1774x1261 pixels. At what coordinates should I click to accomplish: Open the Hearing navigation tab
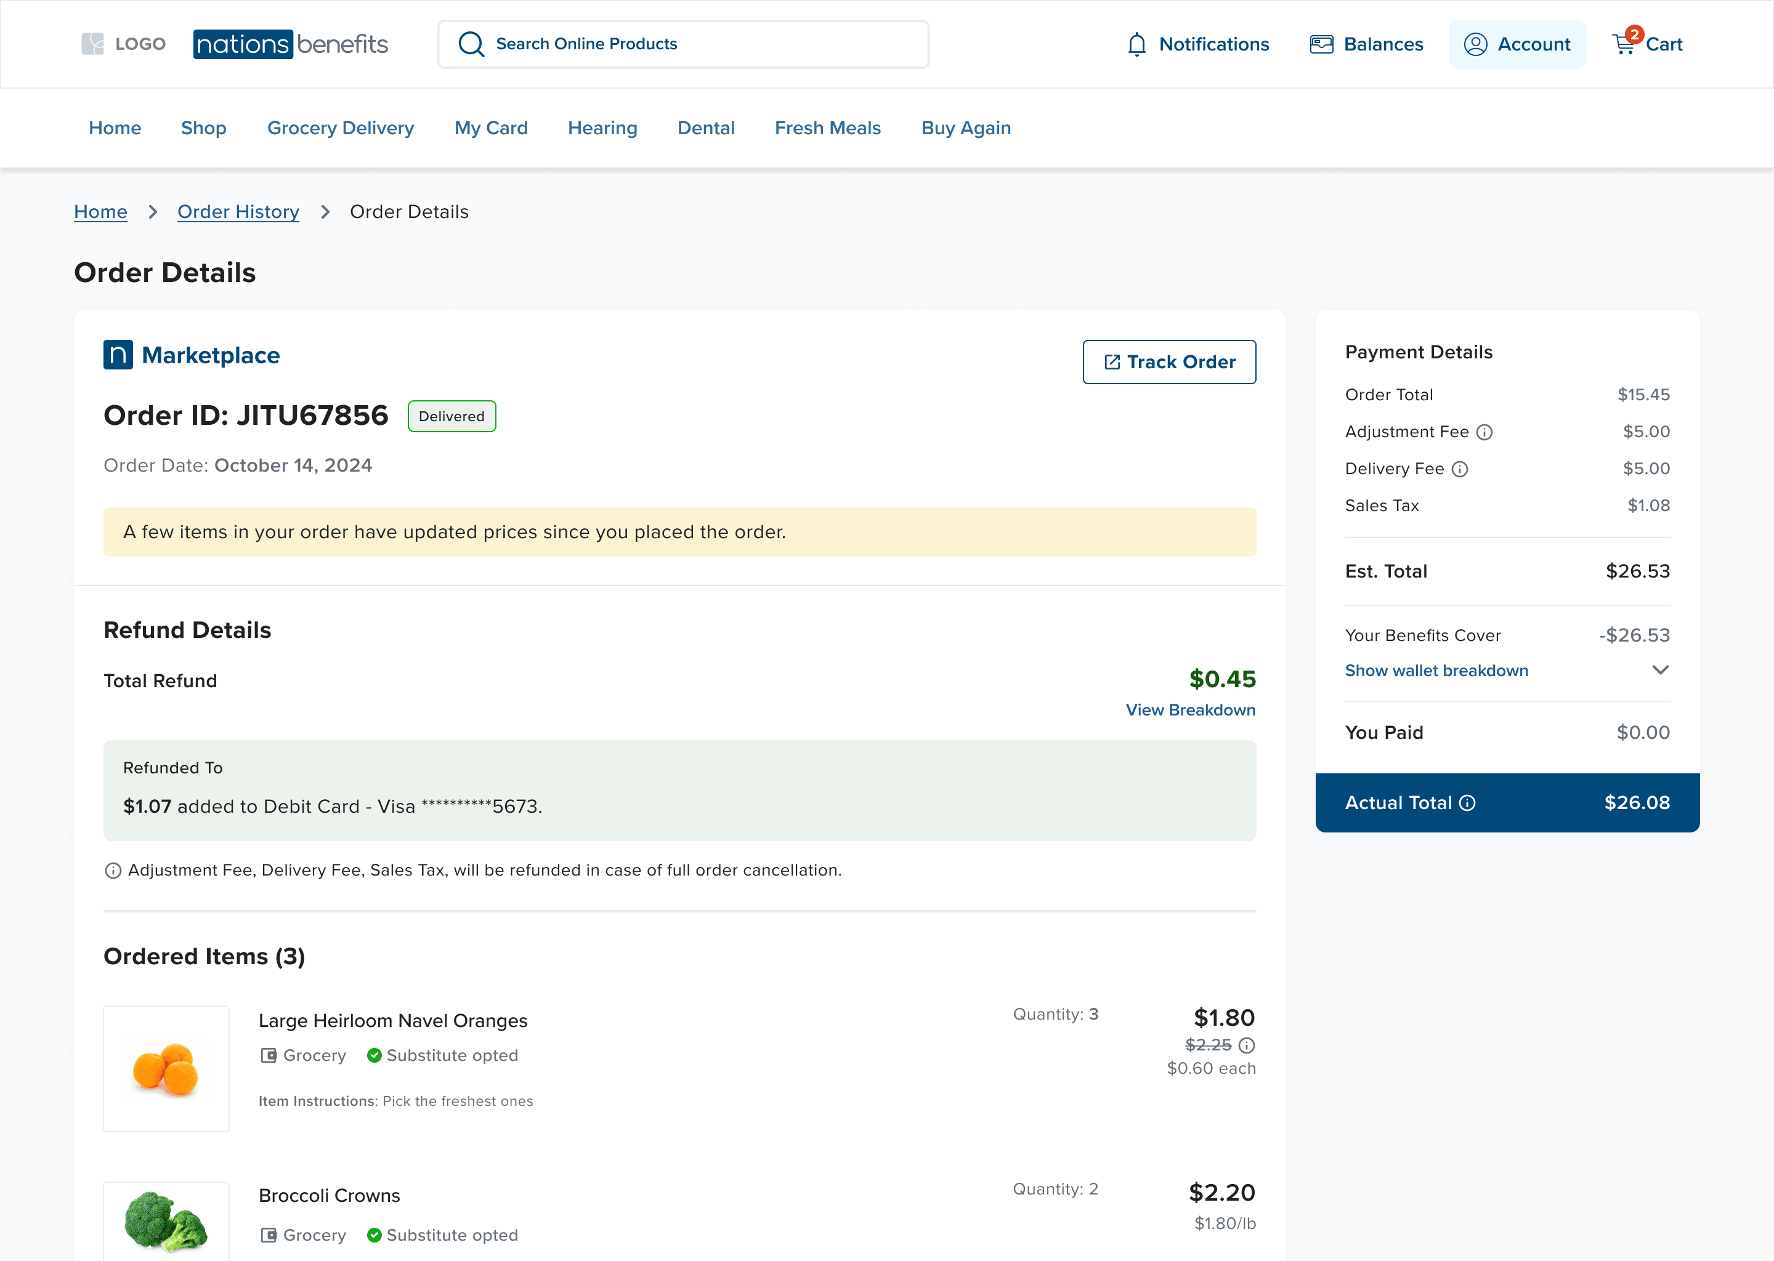coord(602,128)
